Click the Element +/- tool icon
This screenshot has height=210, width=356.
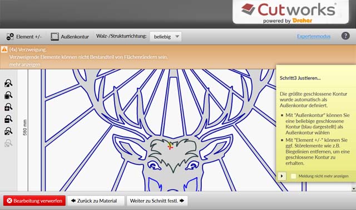[10, 37]
